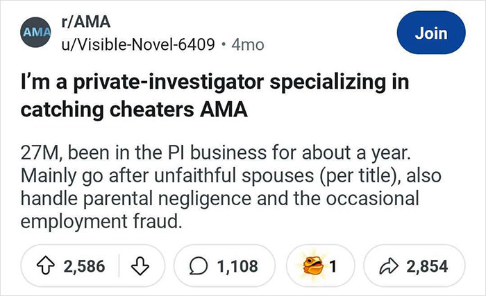Downvote the post with down arrow
486x296 pixels.
(x=142, y=265)
